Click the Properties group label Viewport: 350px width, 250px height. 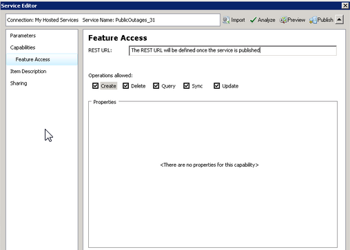105,102
